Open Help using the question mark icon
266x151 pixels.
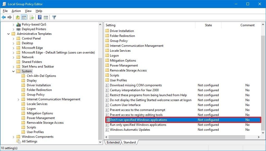click(39, 17)
